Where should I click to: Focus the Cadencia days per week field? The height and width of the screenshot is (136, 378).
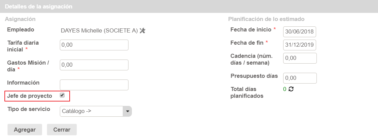(x=299, y=58)
